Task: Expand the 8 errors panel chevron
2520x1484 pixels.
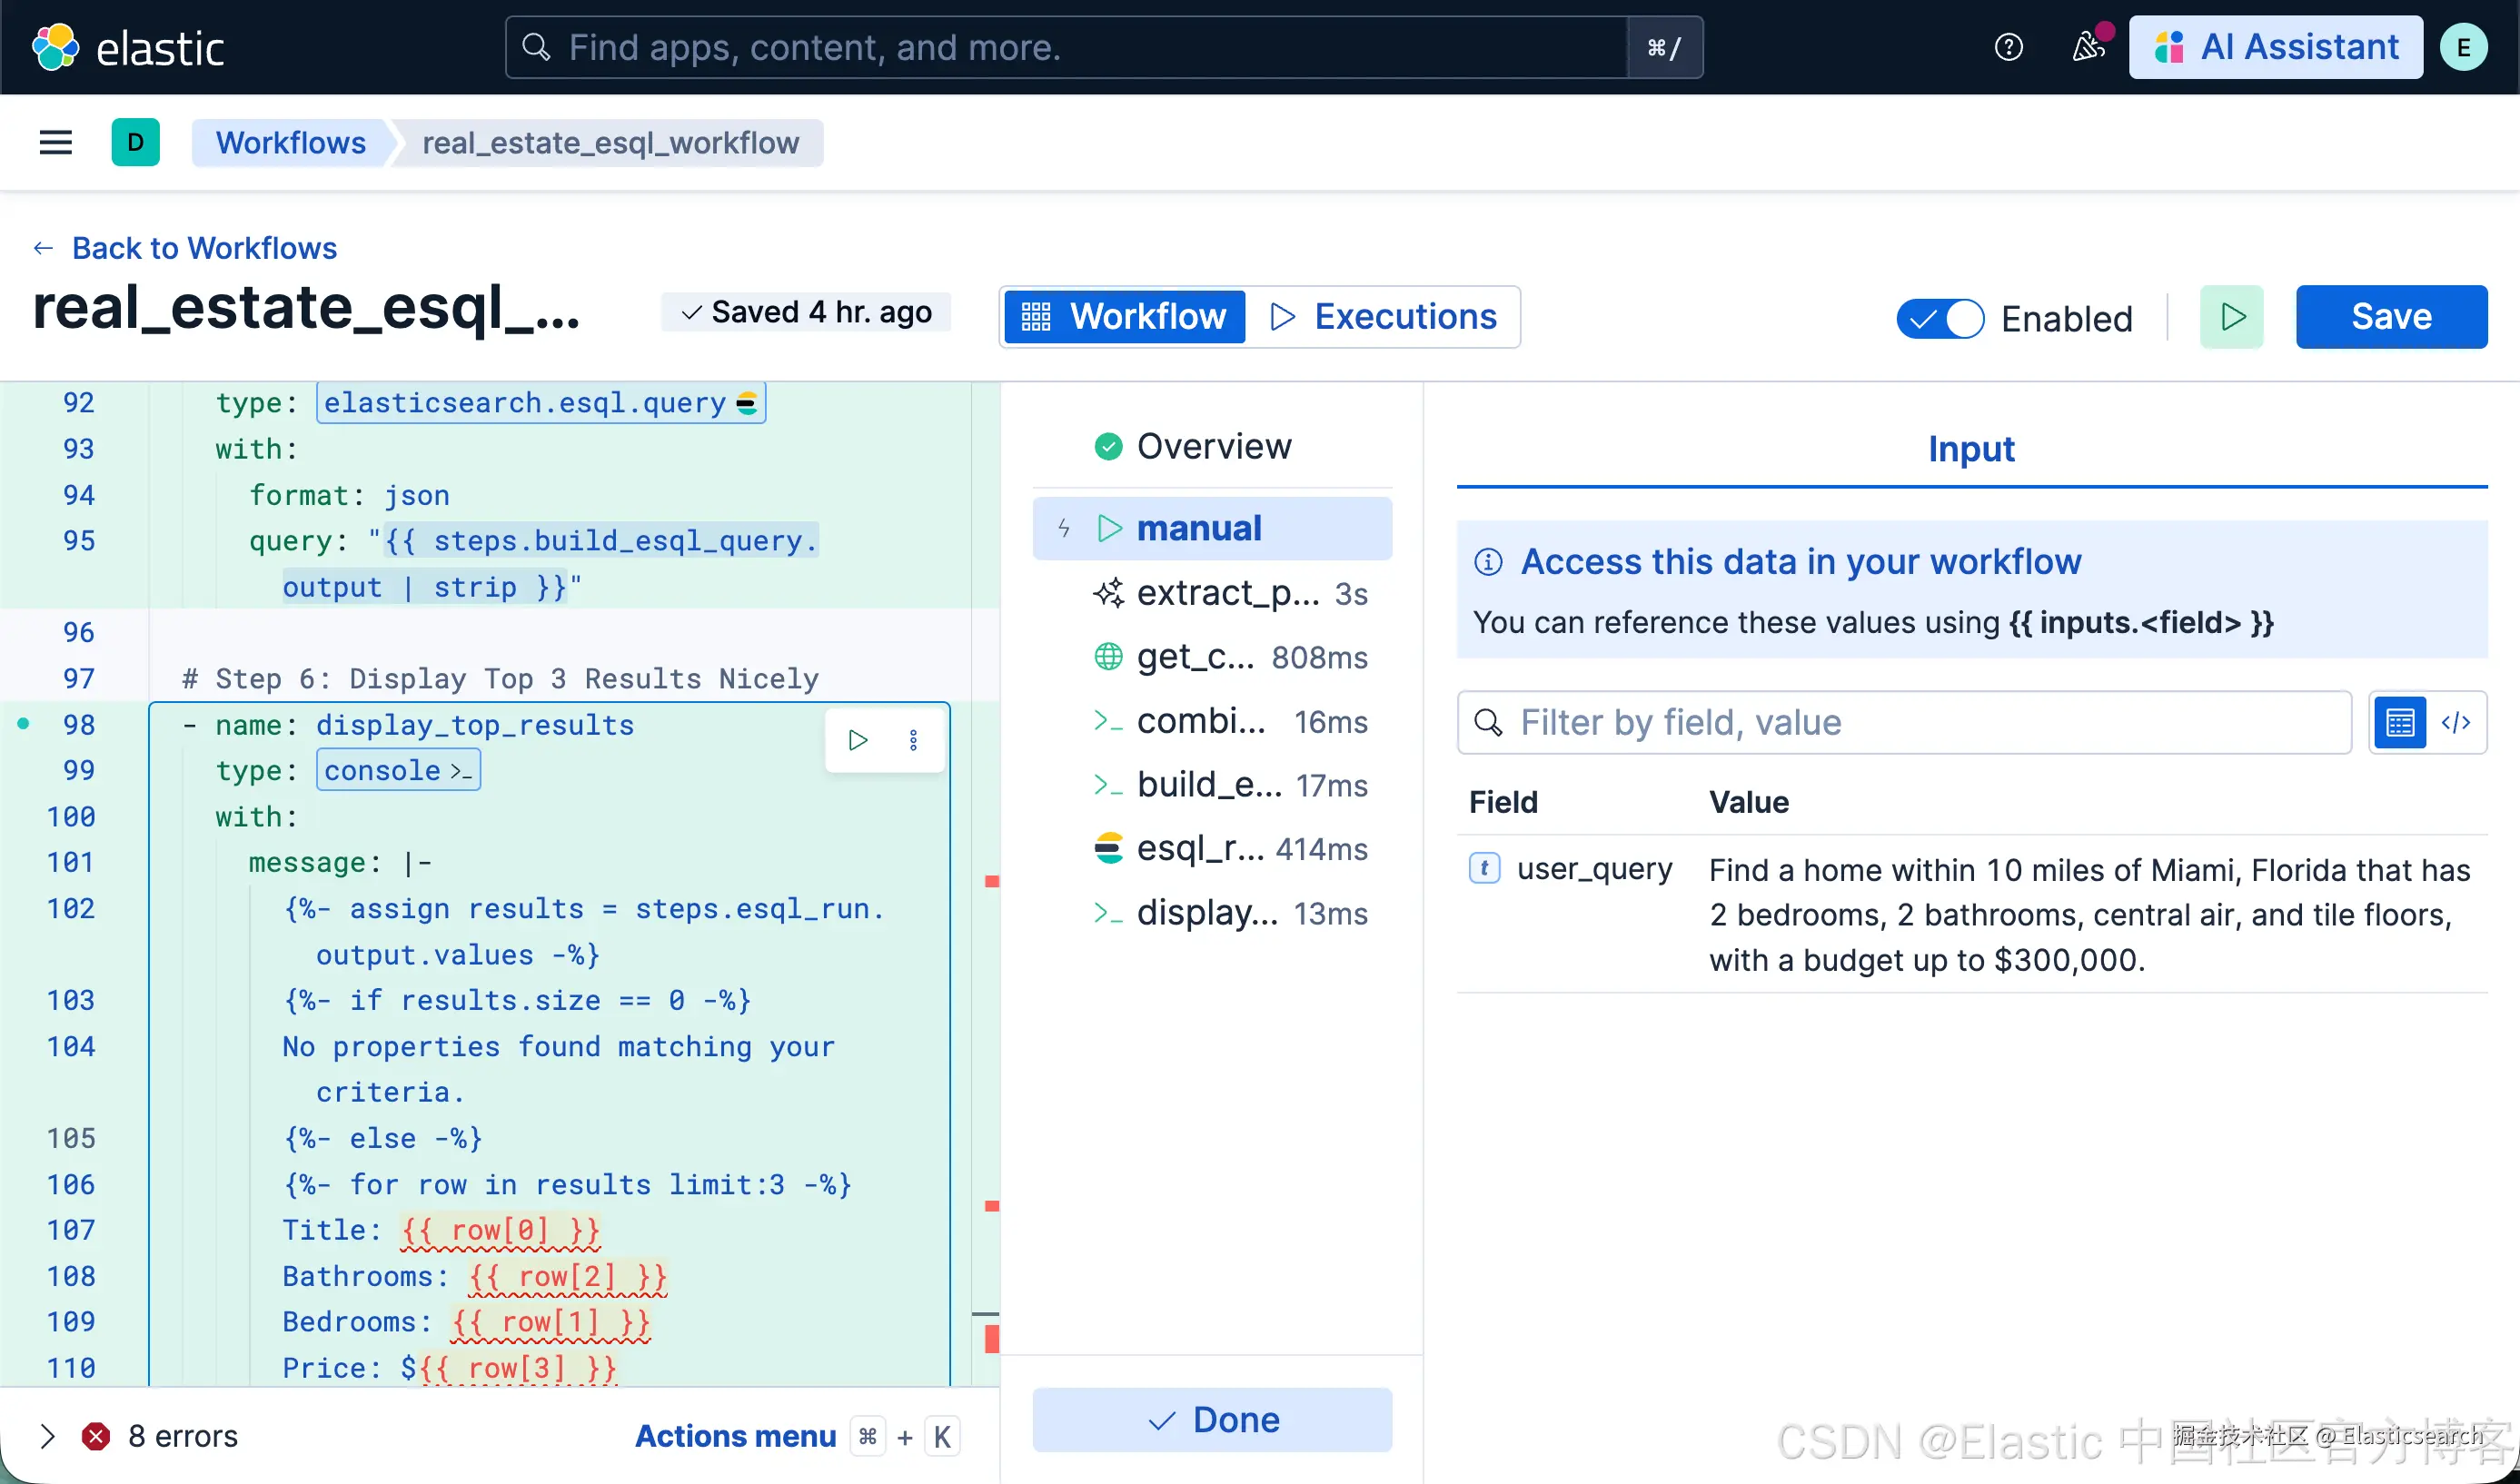Action: tap(47, 1436)
